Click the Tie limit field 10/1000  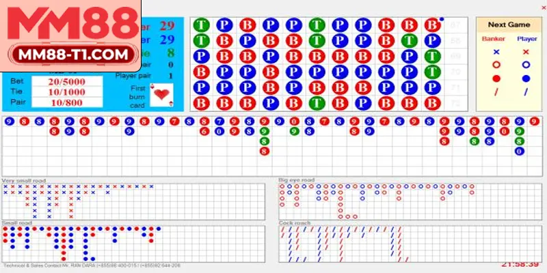click(x=66, y=91)
